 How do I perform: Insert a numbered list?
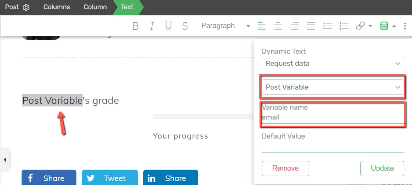344,26
